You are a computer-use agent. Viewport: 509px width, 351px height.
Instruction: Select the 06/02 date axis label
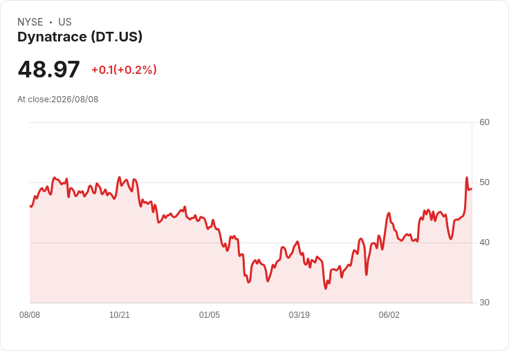pos(389,314)
